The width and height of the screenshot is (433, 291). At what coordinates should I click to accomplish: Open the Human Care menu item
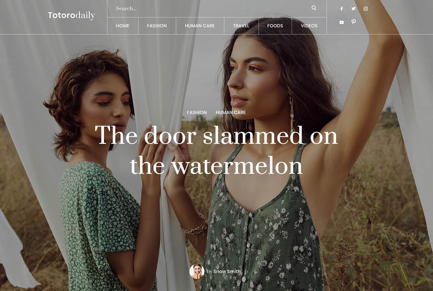click(200, 26)
